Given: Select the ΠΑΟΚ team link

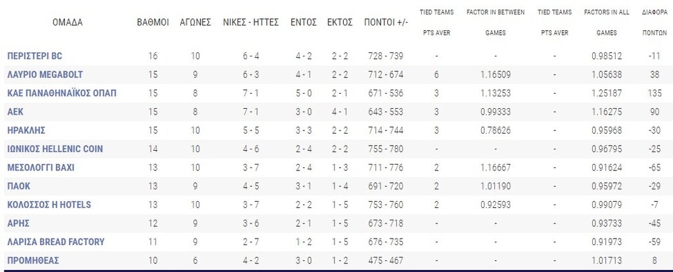Looking at the screenshot, I should [19, 186].
